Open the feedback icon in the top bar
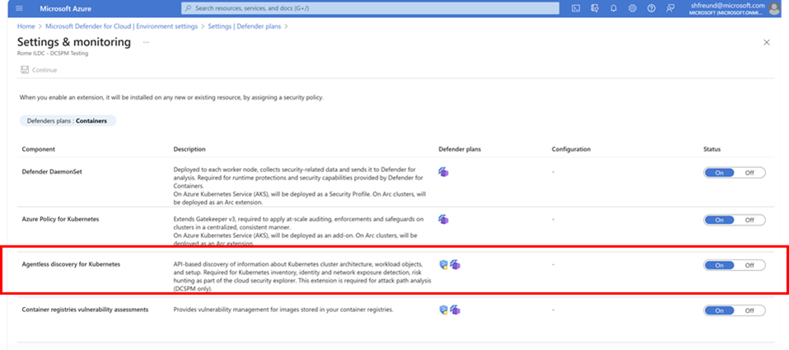Viewport: 789px width, 350px height. coord(670,8)
